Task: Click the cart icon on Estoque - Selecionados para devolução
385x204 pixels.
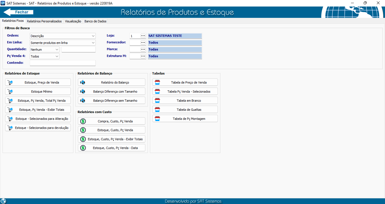Action: click(10, 128)
